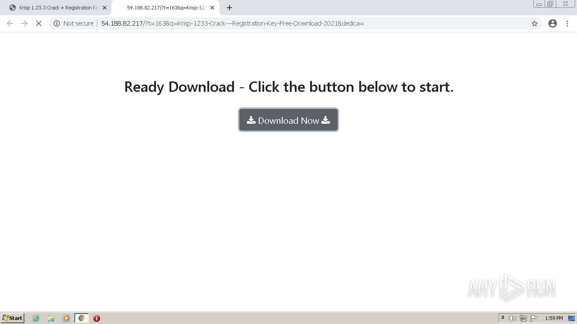Open a new browser tab
The width and height of the screenshot is (577, 324).
point(229,8)
